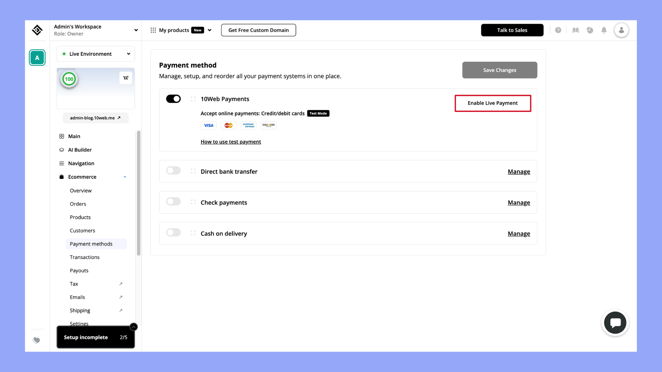662x372 pixels.
Task: Turn on Cash on delivery toggle
Action: 173,232
